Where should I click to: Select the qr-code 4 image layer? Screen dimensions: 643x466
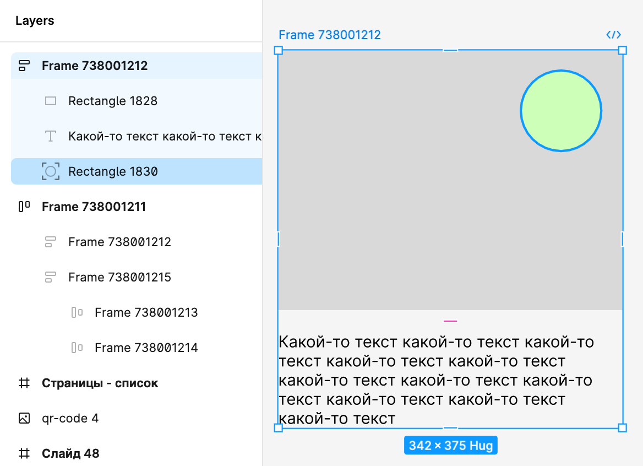click(70, 419)
